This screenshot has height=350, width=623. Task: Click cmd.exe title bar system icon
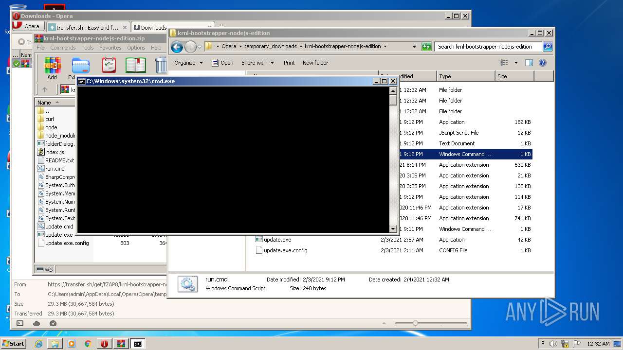(x=82, y=81)
